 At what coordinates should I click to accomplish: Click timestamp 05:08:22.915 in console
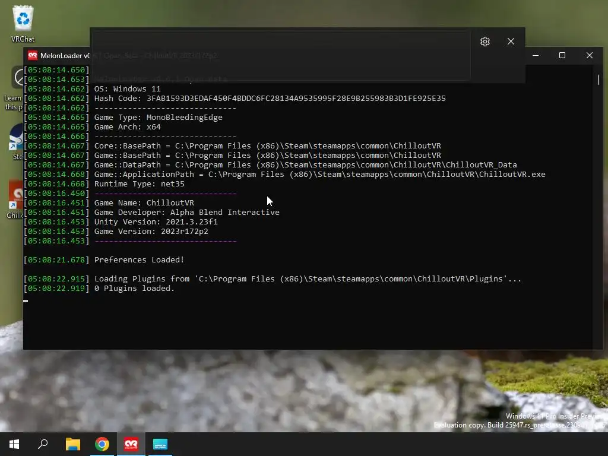pos(56,279)
